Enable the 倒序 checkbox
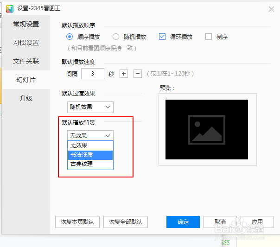280x247 pixels. coord(209,37)
